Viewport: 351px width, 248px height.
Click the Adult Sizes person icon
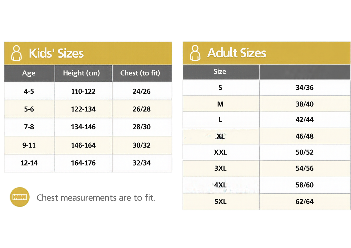click(195, 53)
